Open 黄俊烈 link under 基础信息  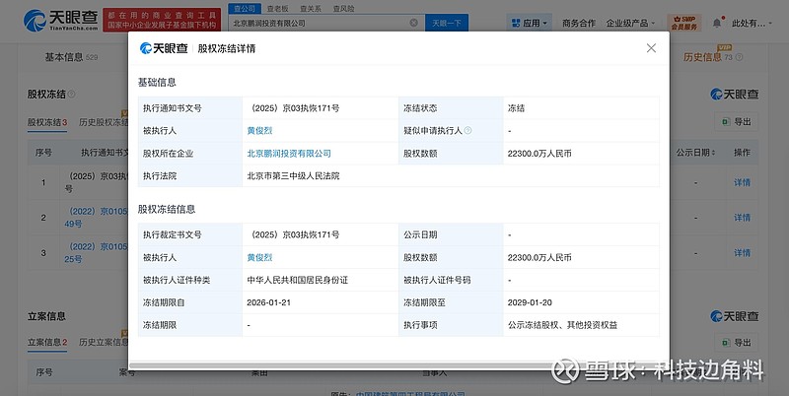(261, 130)
